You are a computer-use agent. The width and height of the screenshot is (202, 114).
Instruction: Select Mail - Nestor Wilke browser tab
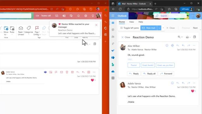click(x=134, y=4)
